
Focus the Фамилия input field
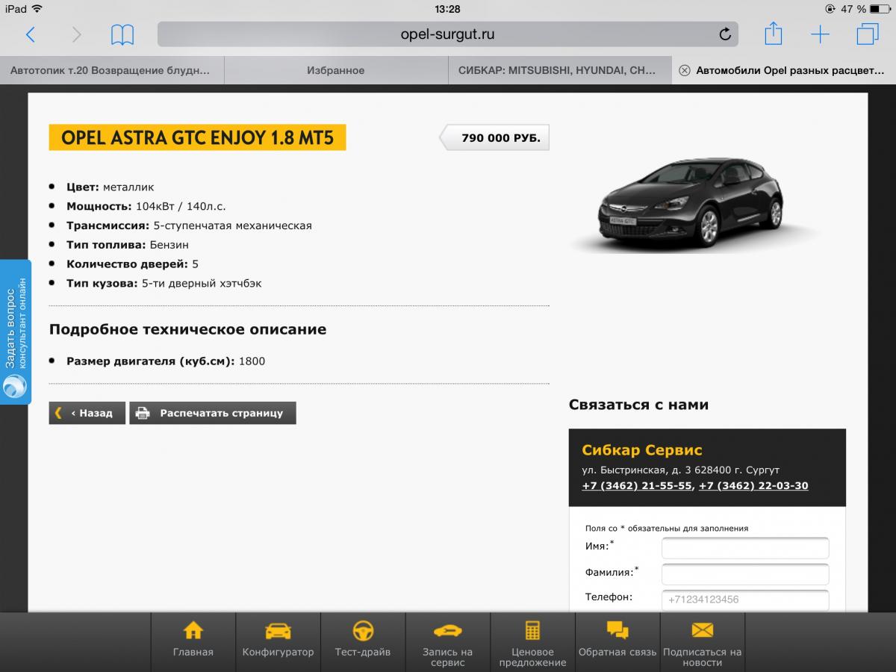[x=745, y=574]
